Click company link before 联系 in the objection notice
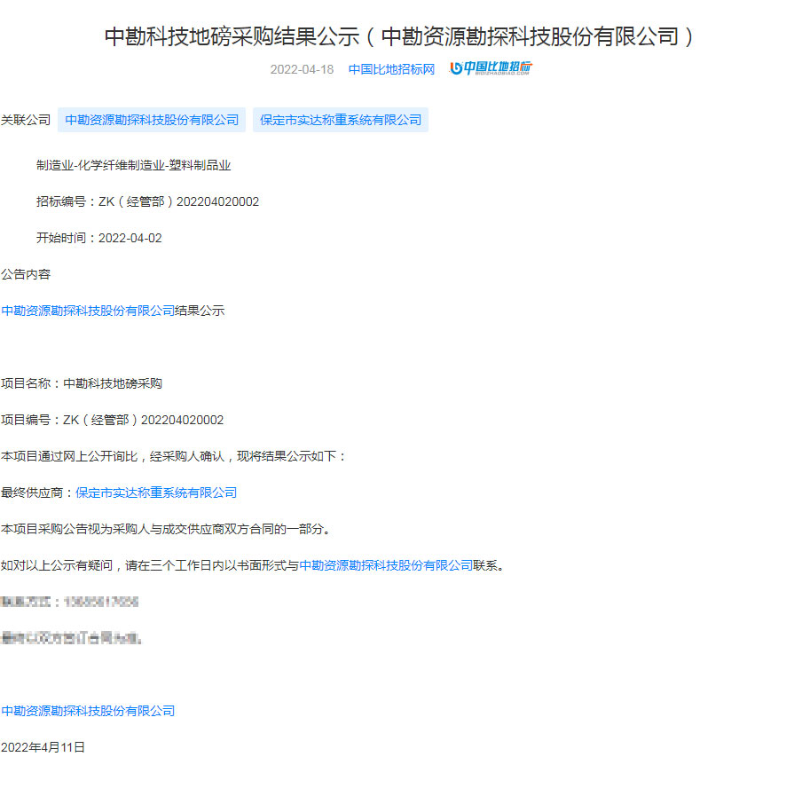802x804 pixels. point(386,565)
